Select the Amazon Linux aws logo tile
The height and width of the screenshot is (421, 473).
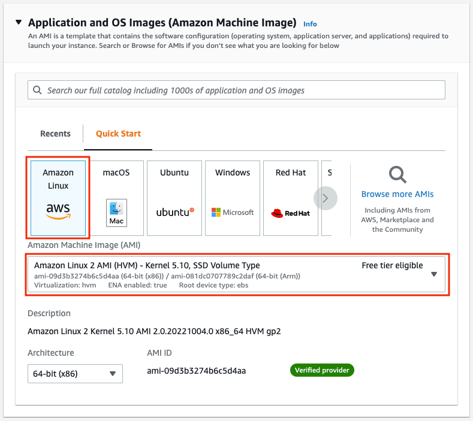coord(58,198)
